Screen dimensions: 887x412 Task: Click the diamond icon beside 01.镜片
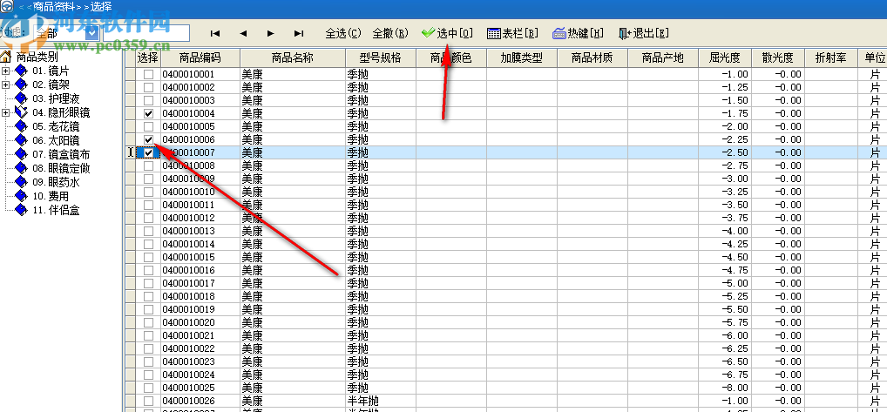[21, 71]
